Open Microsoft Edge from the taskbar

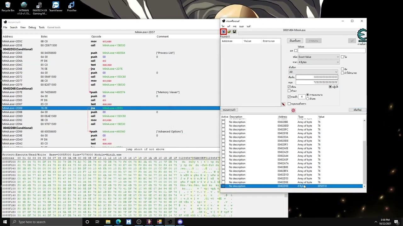pos(118,222)
